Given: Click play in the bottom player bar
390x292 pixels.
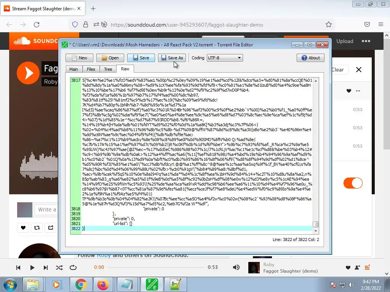Looking at the screenshot, I should point(32,268).
